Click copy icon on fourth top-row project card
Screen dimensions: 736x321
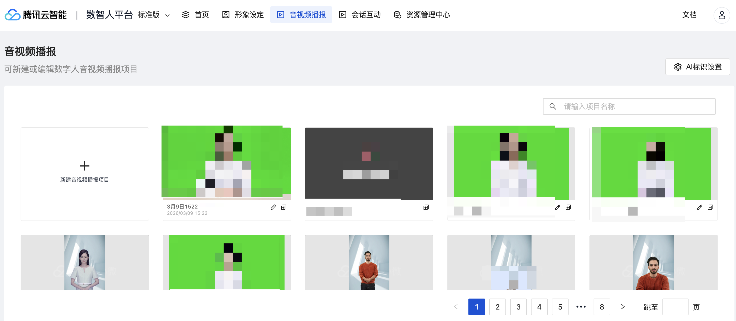click(568, 207)
